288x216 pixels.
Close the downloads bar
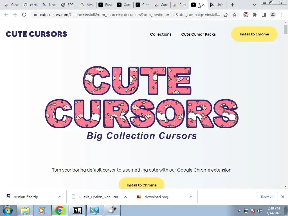pyautogui.click(x=283, y=197)
